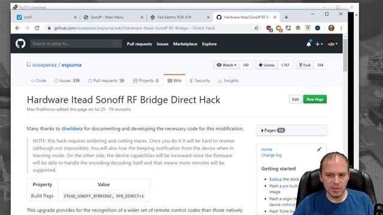Image resolution: width=383 pixels, height=215 pixels.
Task: Click the Fork button
Action: click(x=305, y=65)
